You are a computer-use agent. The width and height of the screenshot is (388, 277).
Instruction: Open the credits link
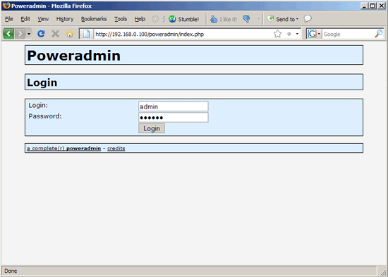point(116,149)
